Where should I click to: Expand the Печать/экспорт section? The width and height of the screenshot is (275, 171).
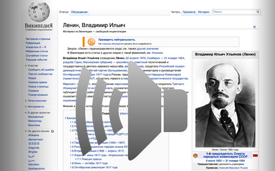26,101
